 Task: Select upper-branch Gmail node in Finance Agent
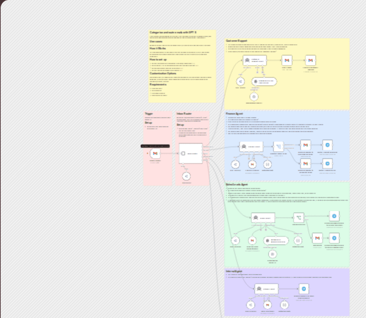tap(306, 145)
